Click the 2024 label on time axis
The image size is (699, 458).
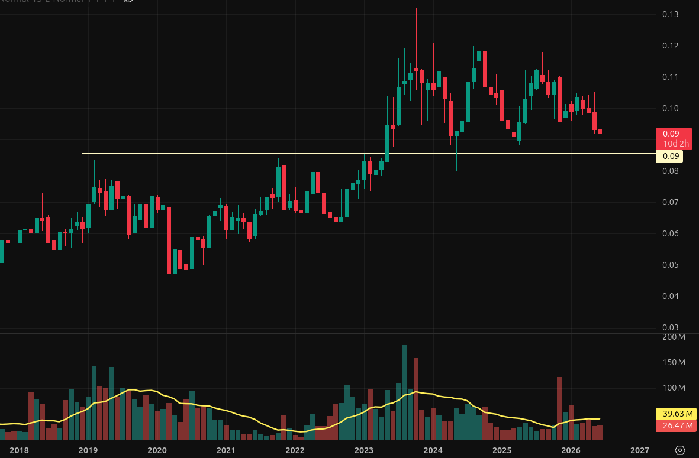(x=433, y=450)
